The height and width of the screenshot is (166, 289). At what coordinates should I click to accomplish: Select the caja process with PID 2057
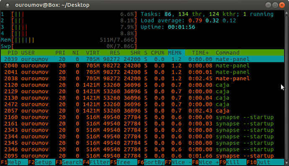click(x=142, y=111)
